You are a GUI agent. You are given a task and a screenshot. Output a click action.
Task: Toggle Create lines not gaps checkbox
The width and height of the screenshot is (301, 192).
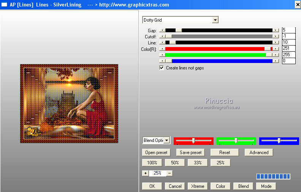(162, 68)
